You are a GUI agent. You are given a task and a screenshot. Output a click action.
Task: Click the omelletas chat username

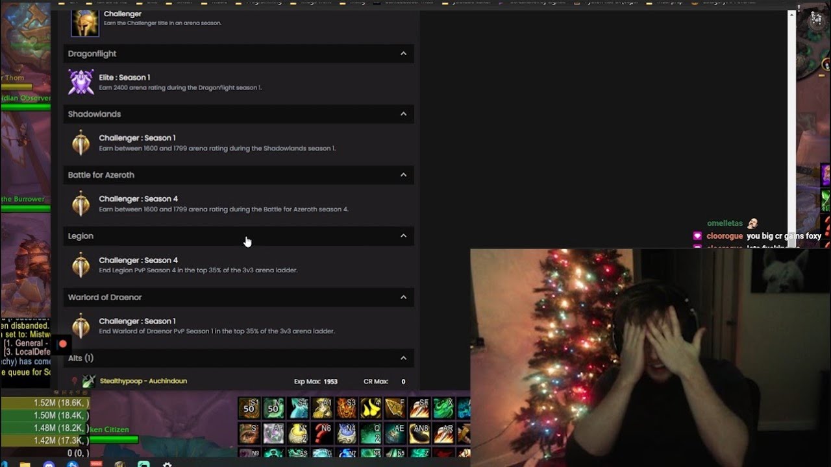pos(725,223)
